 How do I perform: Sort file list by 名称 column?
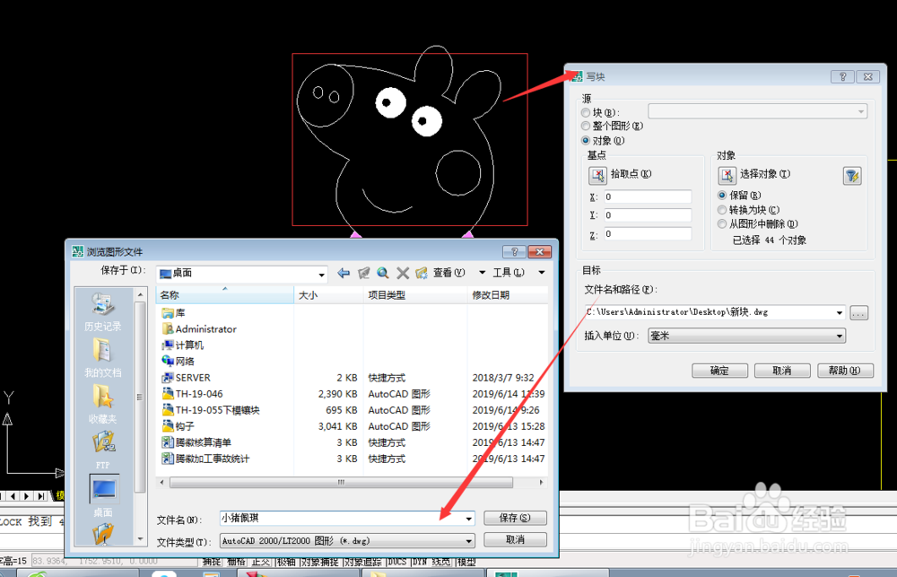tap(225, 295)
